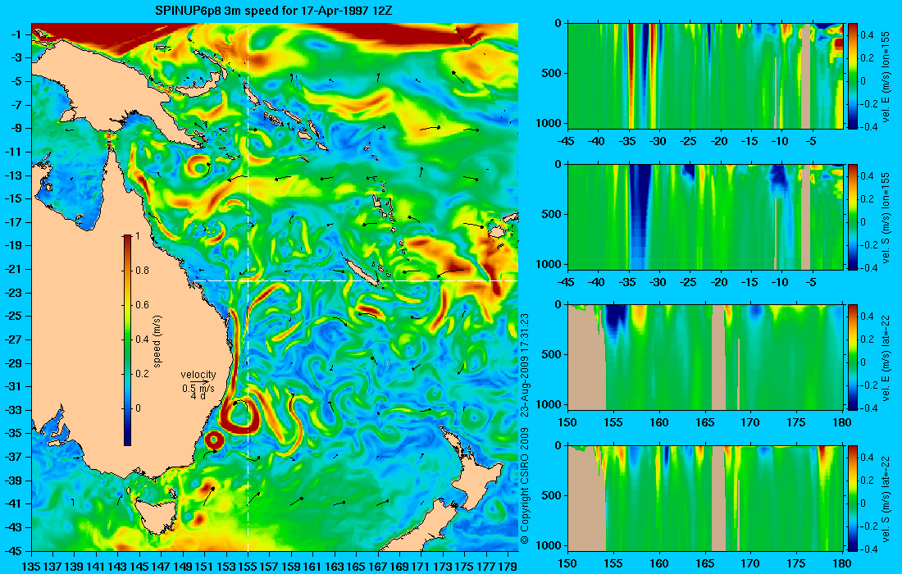Image resolution: width=902 pixels, height=574 pixels.
Task: Click the 500 depth tick of the top section plot
Action: coord(552,74)
